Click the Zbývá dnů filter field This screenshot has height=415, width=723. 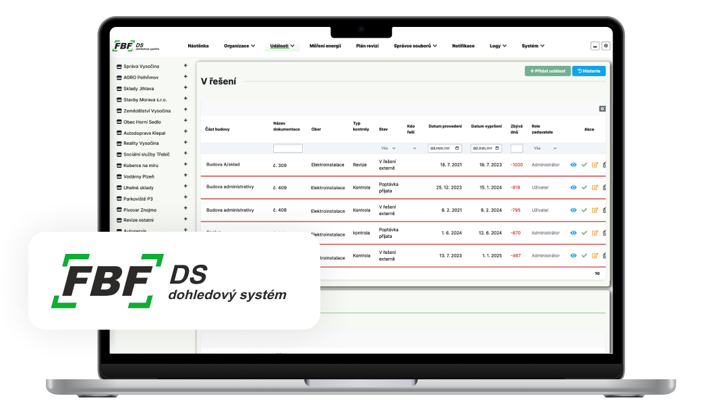click(517, 148)
